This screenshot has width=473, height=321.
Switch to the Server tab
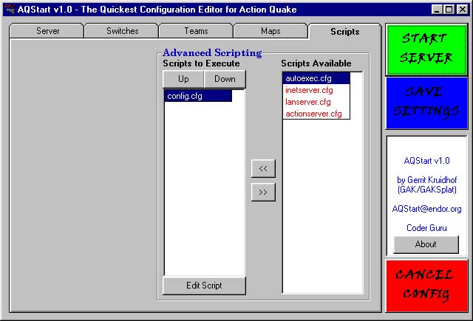point(47,31)
